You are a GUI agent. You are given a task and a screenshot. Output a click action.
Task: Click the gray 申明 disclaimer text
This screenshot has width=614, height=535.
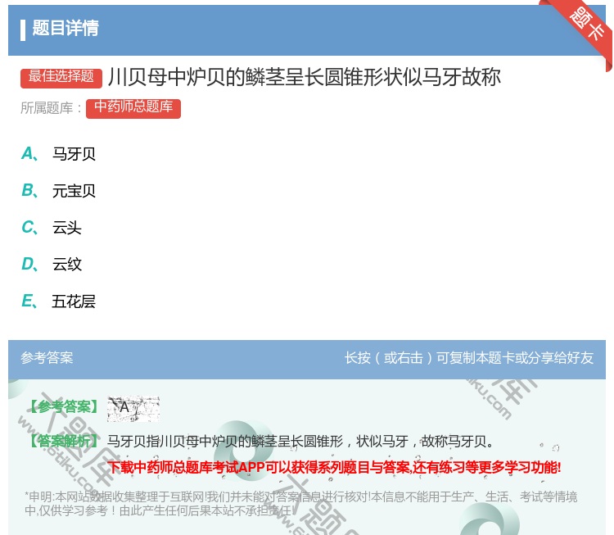300,504
